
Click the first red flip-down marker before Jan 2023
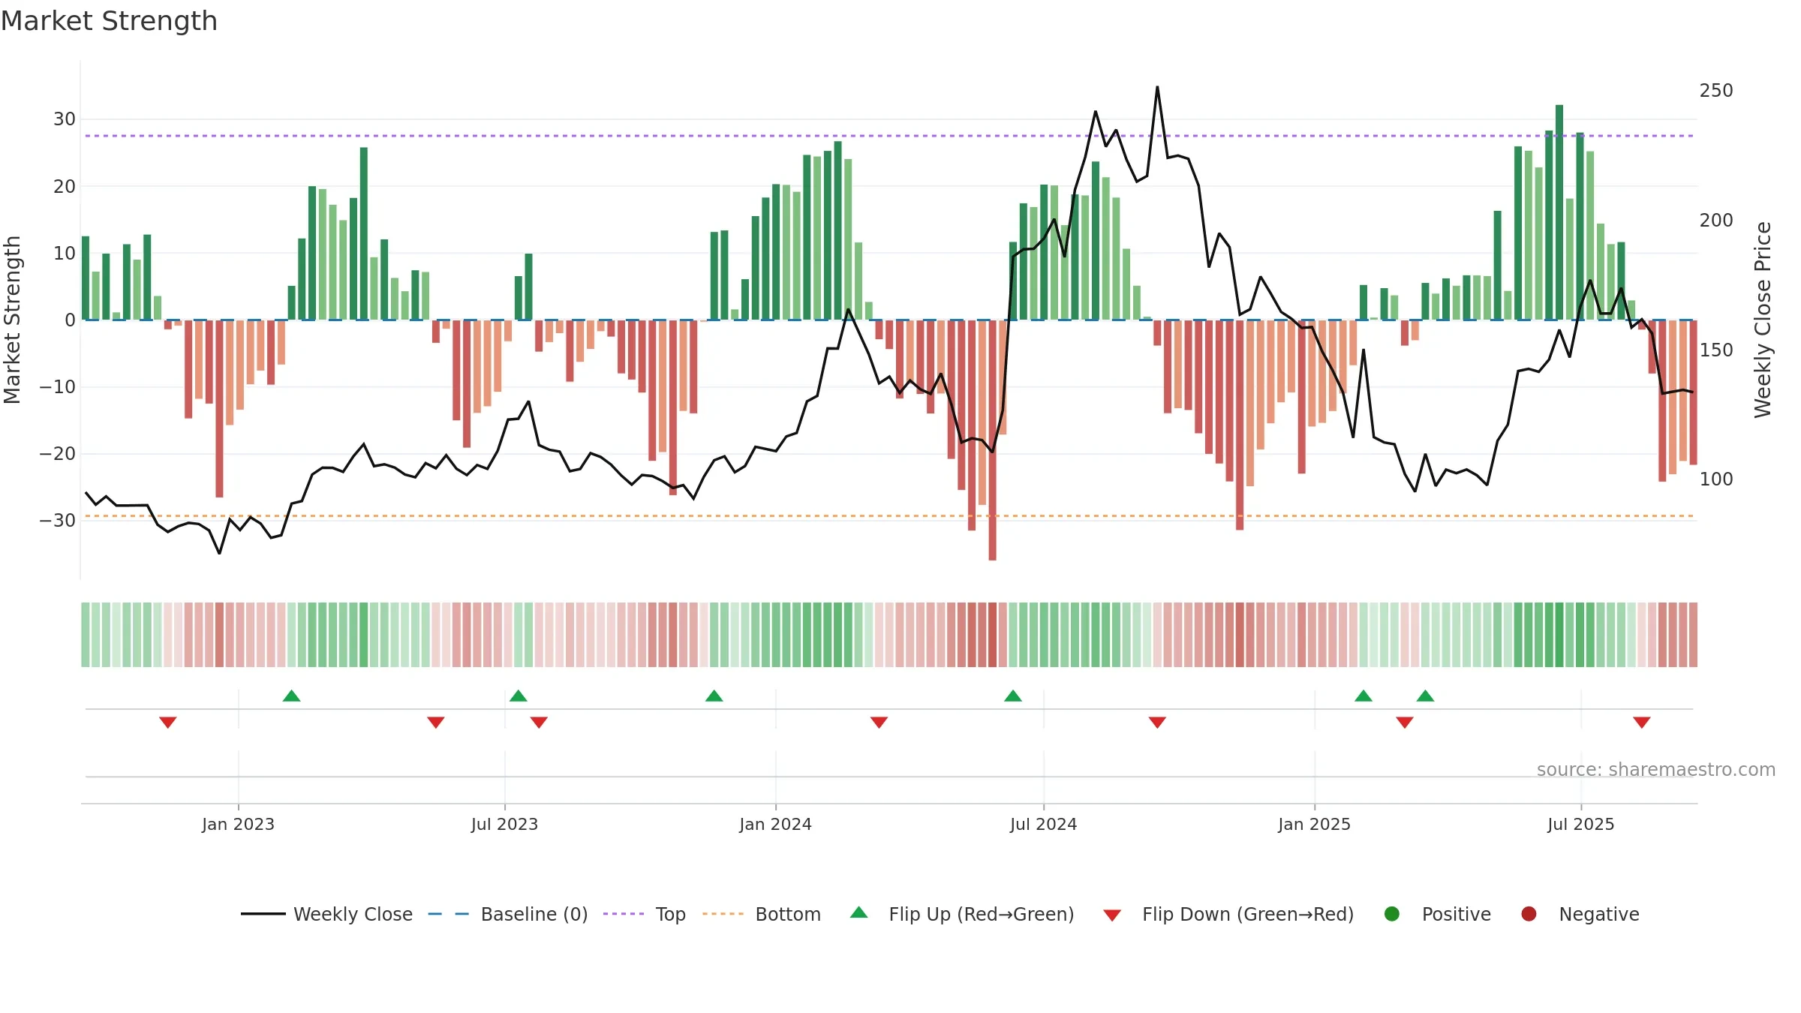[x=168, y=722]
